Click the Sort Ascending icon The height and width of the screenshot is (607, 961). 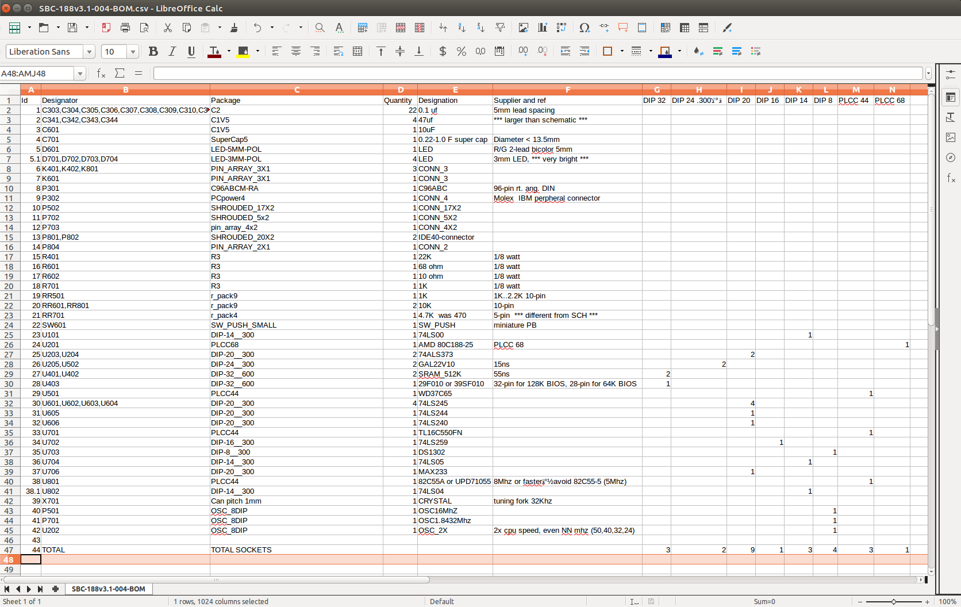462,28
